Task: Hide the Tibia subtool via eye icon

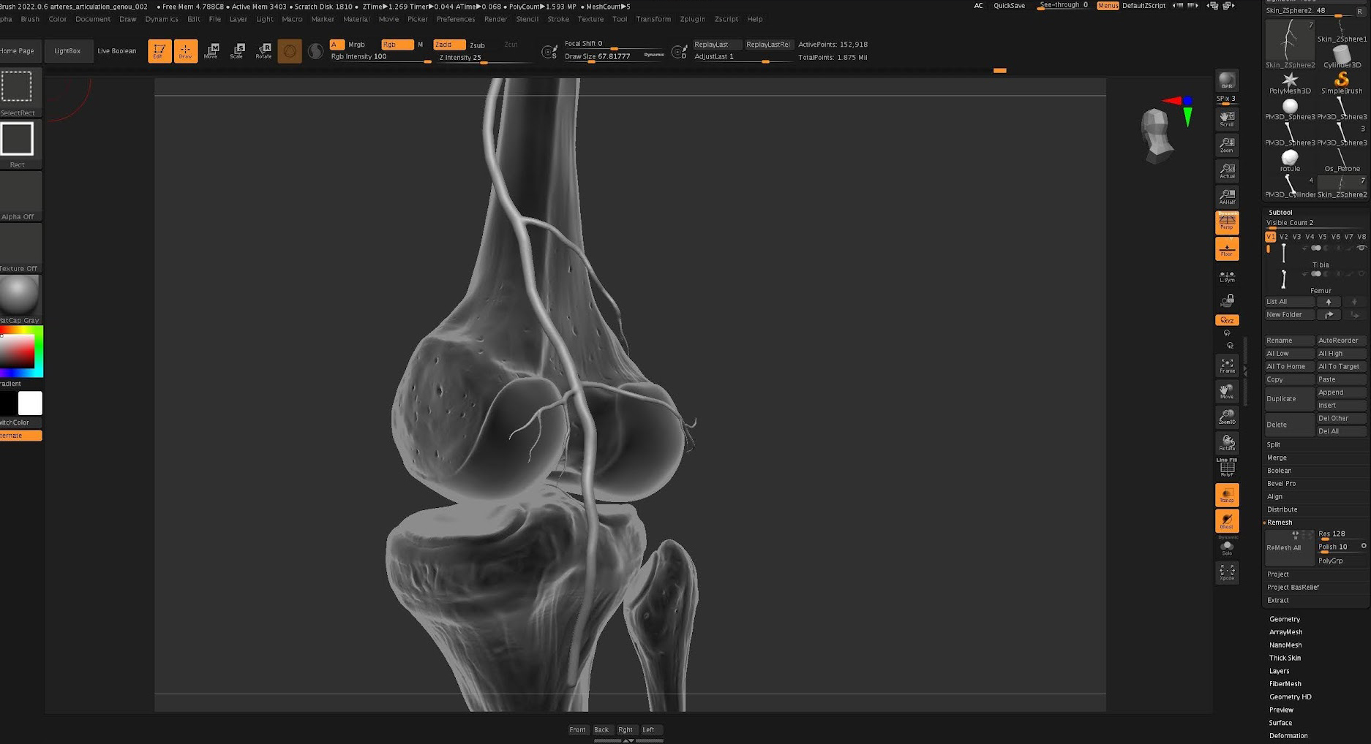Action: 1361,248
